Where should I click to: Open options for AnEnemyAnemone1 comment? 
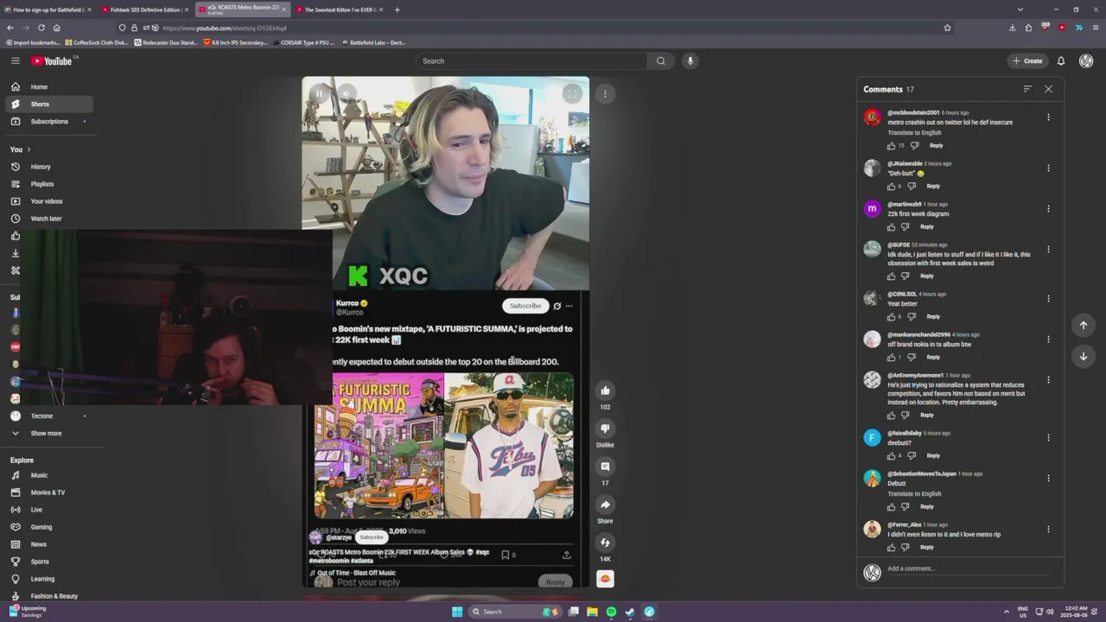1048,379
